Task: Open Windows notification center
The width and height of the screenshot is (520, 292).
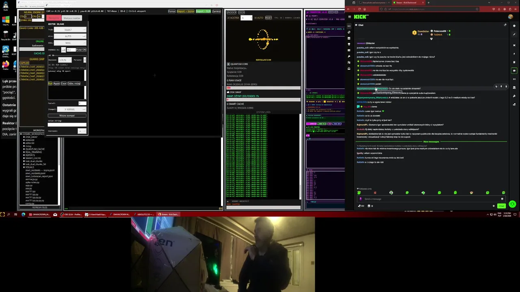Action: [x=515, y=215]
